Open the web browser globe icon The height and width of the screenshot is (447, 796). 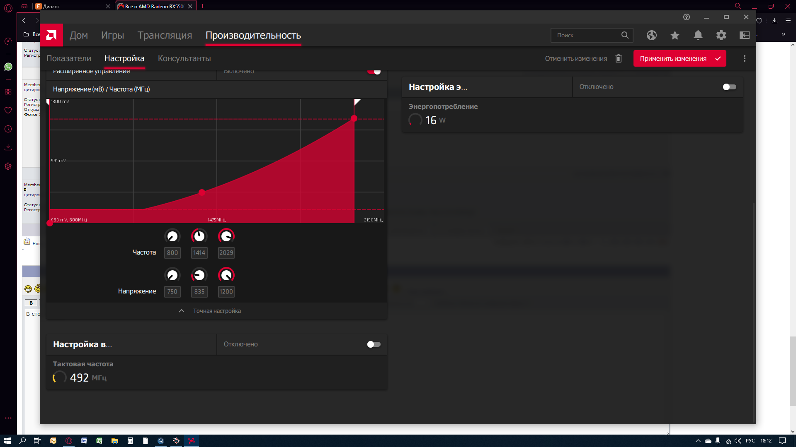651,35
